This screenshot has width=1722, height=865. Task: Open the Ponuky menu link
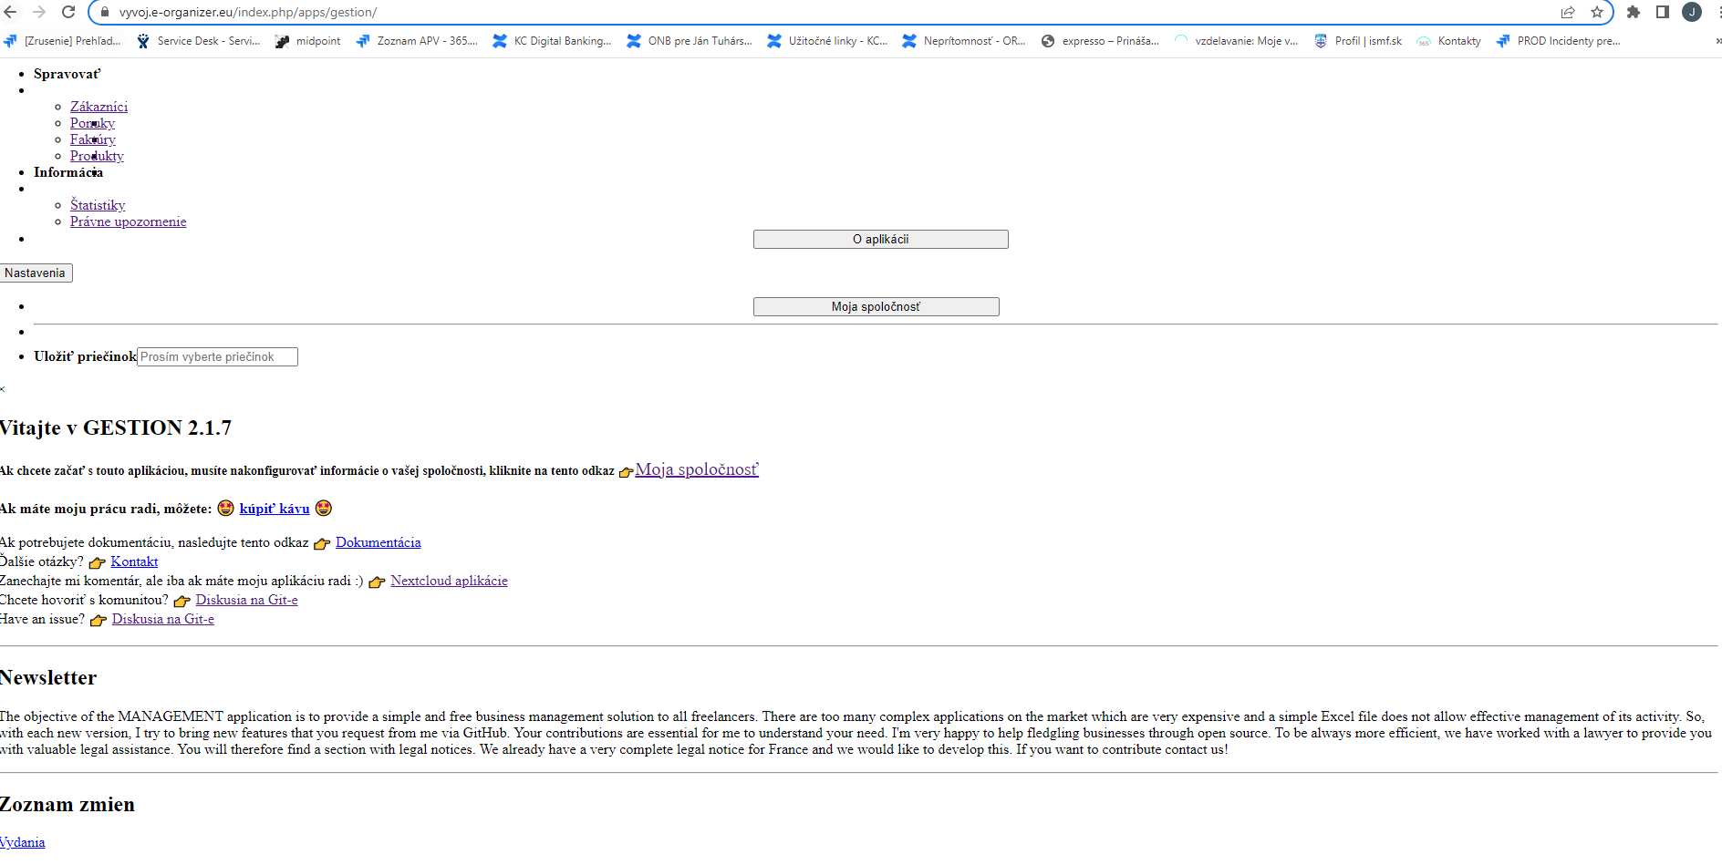[92, 123]
